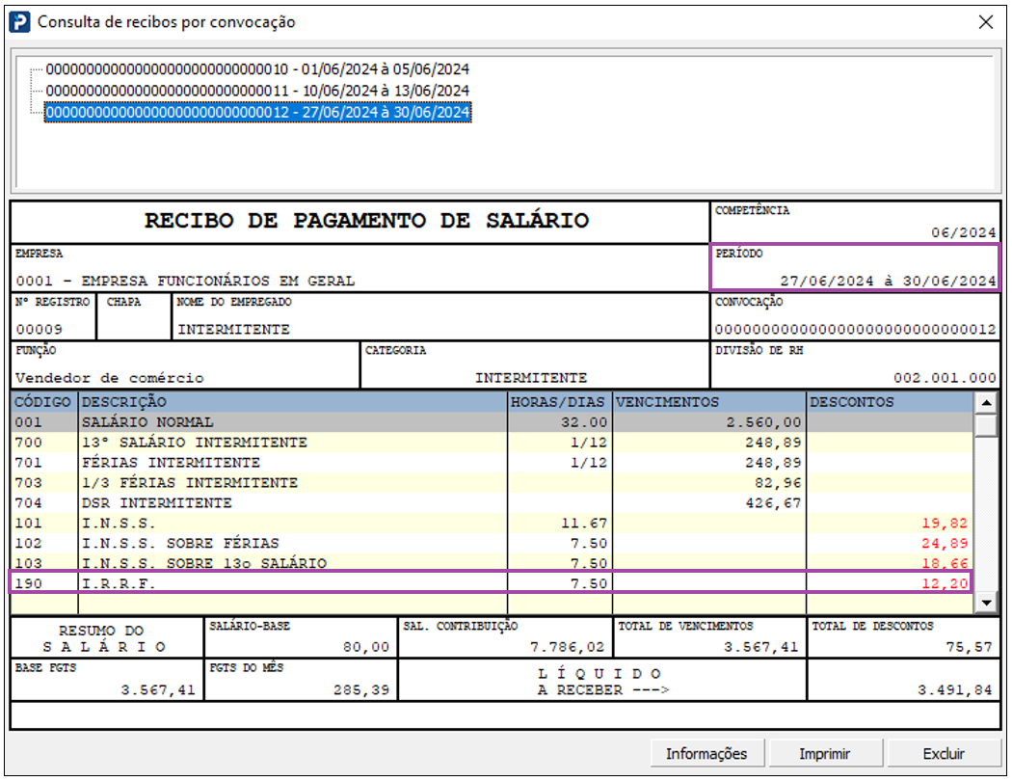
Task: Select the 13º SALÁRIO INTERMITENTE row
Action: click(x=493, y=443)
